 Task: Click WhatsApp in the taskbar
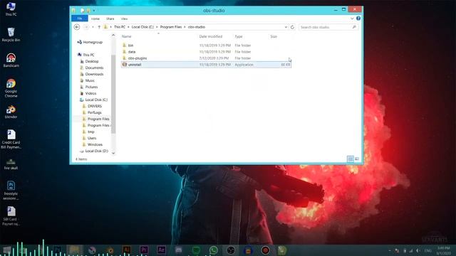[x=214, y=250]
